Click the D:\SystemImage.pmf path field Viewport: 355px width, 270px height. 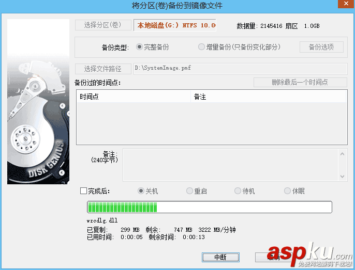(241, 69)
